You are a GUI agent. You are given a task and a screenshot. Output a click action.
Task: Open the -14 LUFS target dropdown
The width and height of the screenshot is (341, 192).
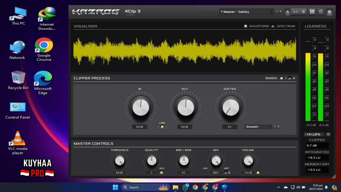(x=314, y=134)
